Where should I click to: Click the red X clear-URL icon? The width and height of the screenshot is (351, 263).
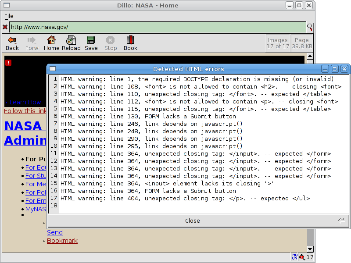click(5, 27)
